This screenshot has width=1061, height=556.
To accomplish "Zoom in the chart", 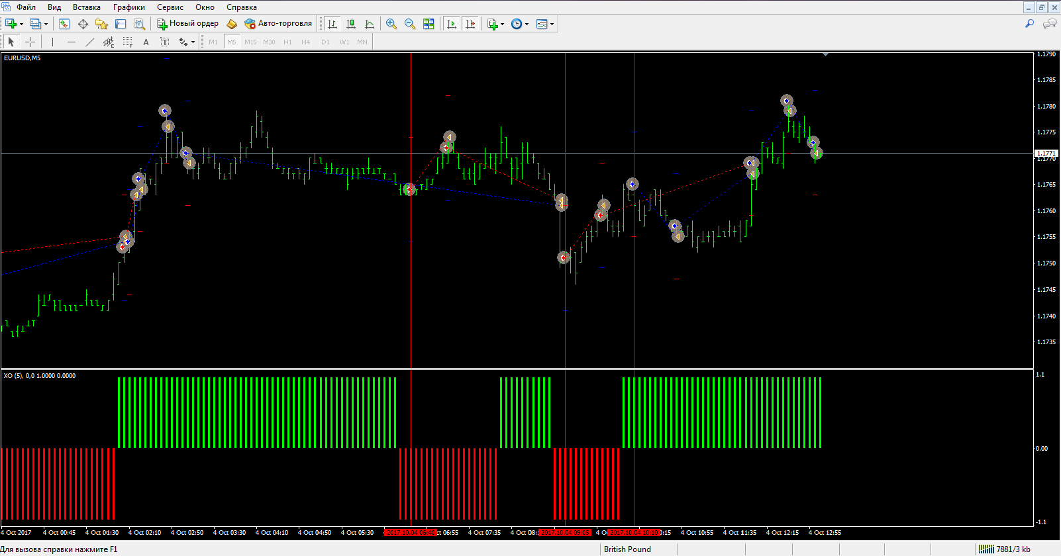I will click(x=391, y=24).
